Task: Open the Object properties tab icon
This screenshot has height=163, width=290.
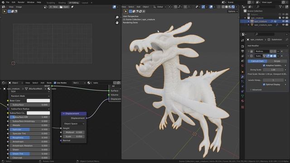Action: (x=242, y=72)
